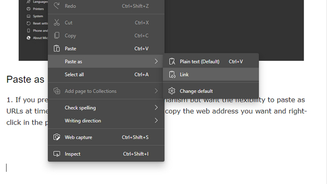This screenshot has width=327, height=184.
Task: Click the Ctrl+Shift+S shortcut text
Action: (x=135, y=137)
